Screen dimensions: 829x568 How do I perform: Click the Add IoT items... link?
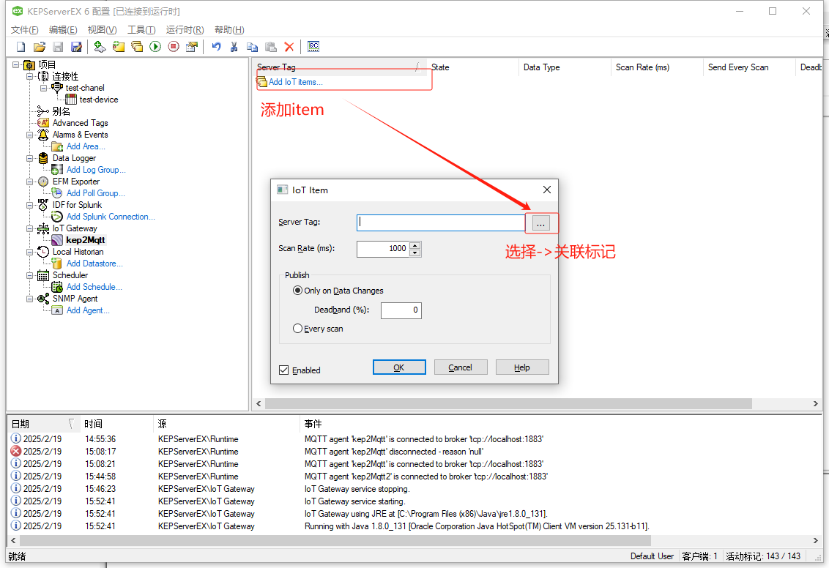[296, 82]
